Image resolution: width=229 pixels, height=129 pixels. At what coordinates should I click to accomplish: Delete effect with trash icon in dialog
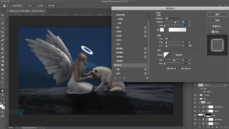tap(147, 78)
